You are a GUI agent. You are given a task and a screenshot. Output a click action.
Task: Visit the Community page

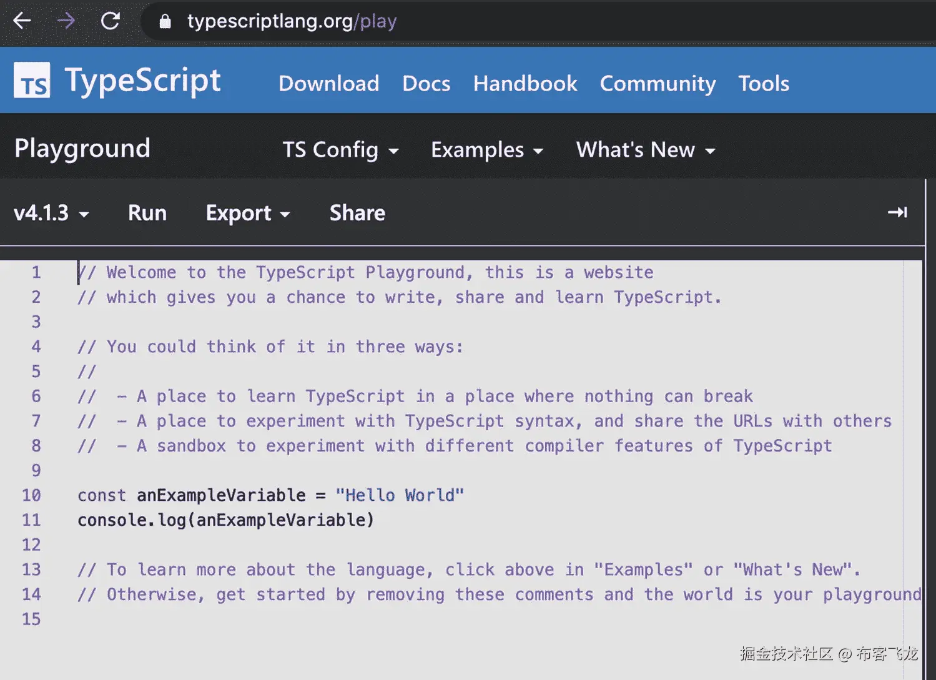658,84
